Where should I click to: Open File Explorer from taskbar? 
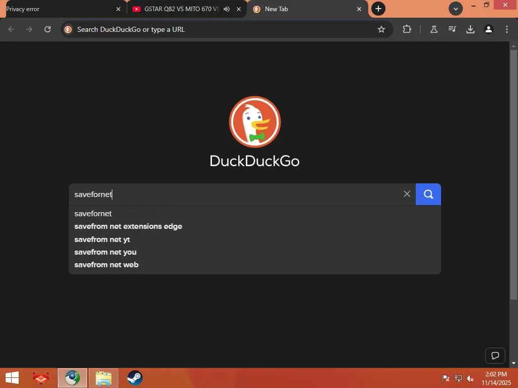(103, 378)
